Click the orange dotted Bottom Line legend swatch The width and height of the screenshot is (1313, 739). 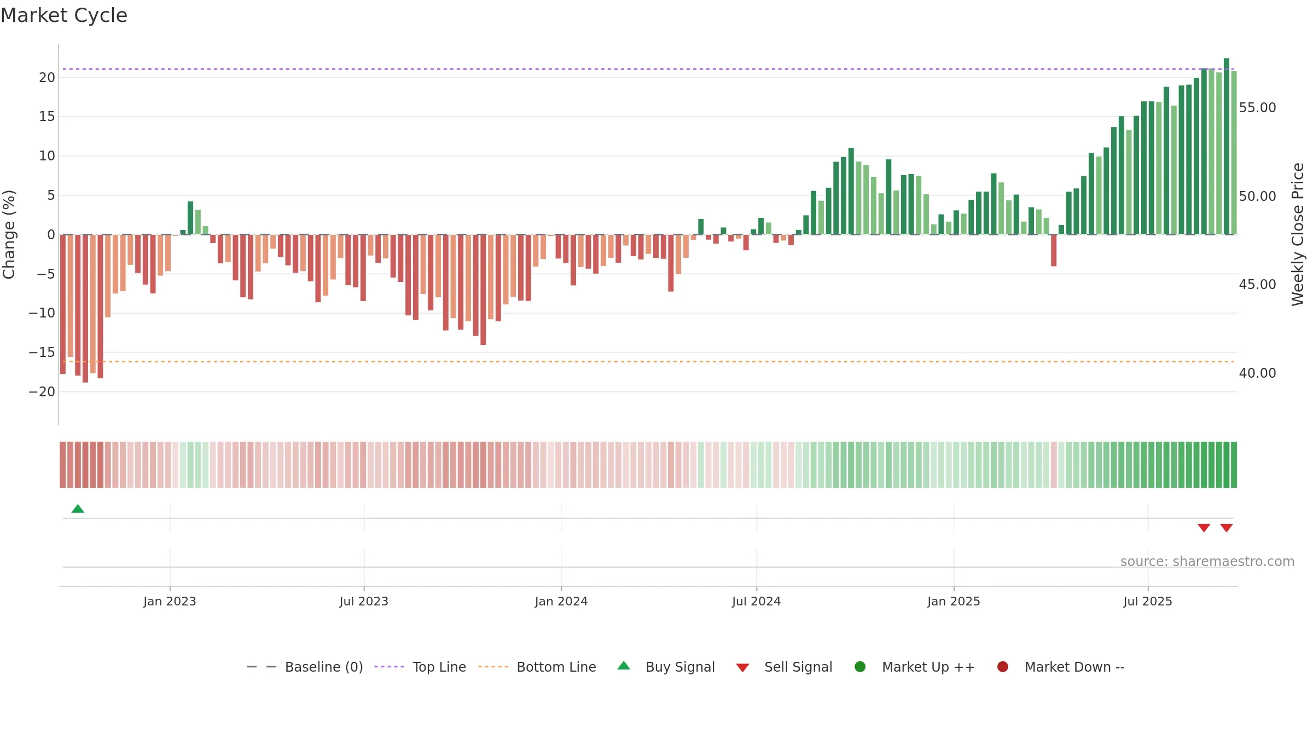tap(493, 667)
